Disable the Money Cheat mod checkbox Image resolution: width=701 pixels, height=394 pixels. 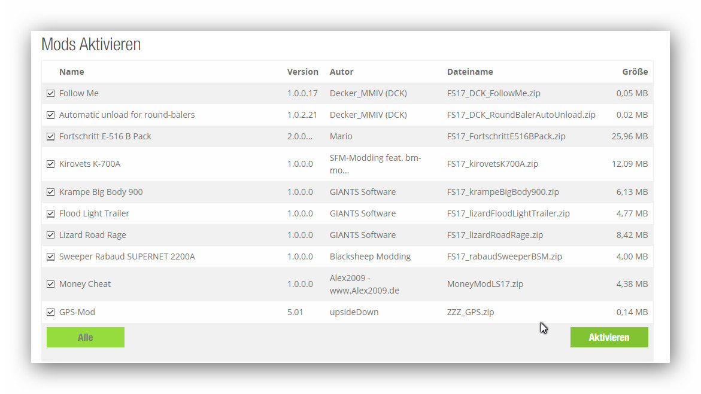coord(51,284)
